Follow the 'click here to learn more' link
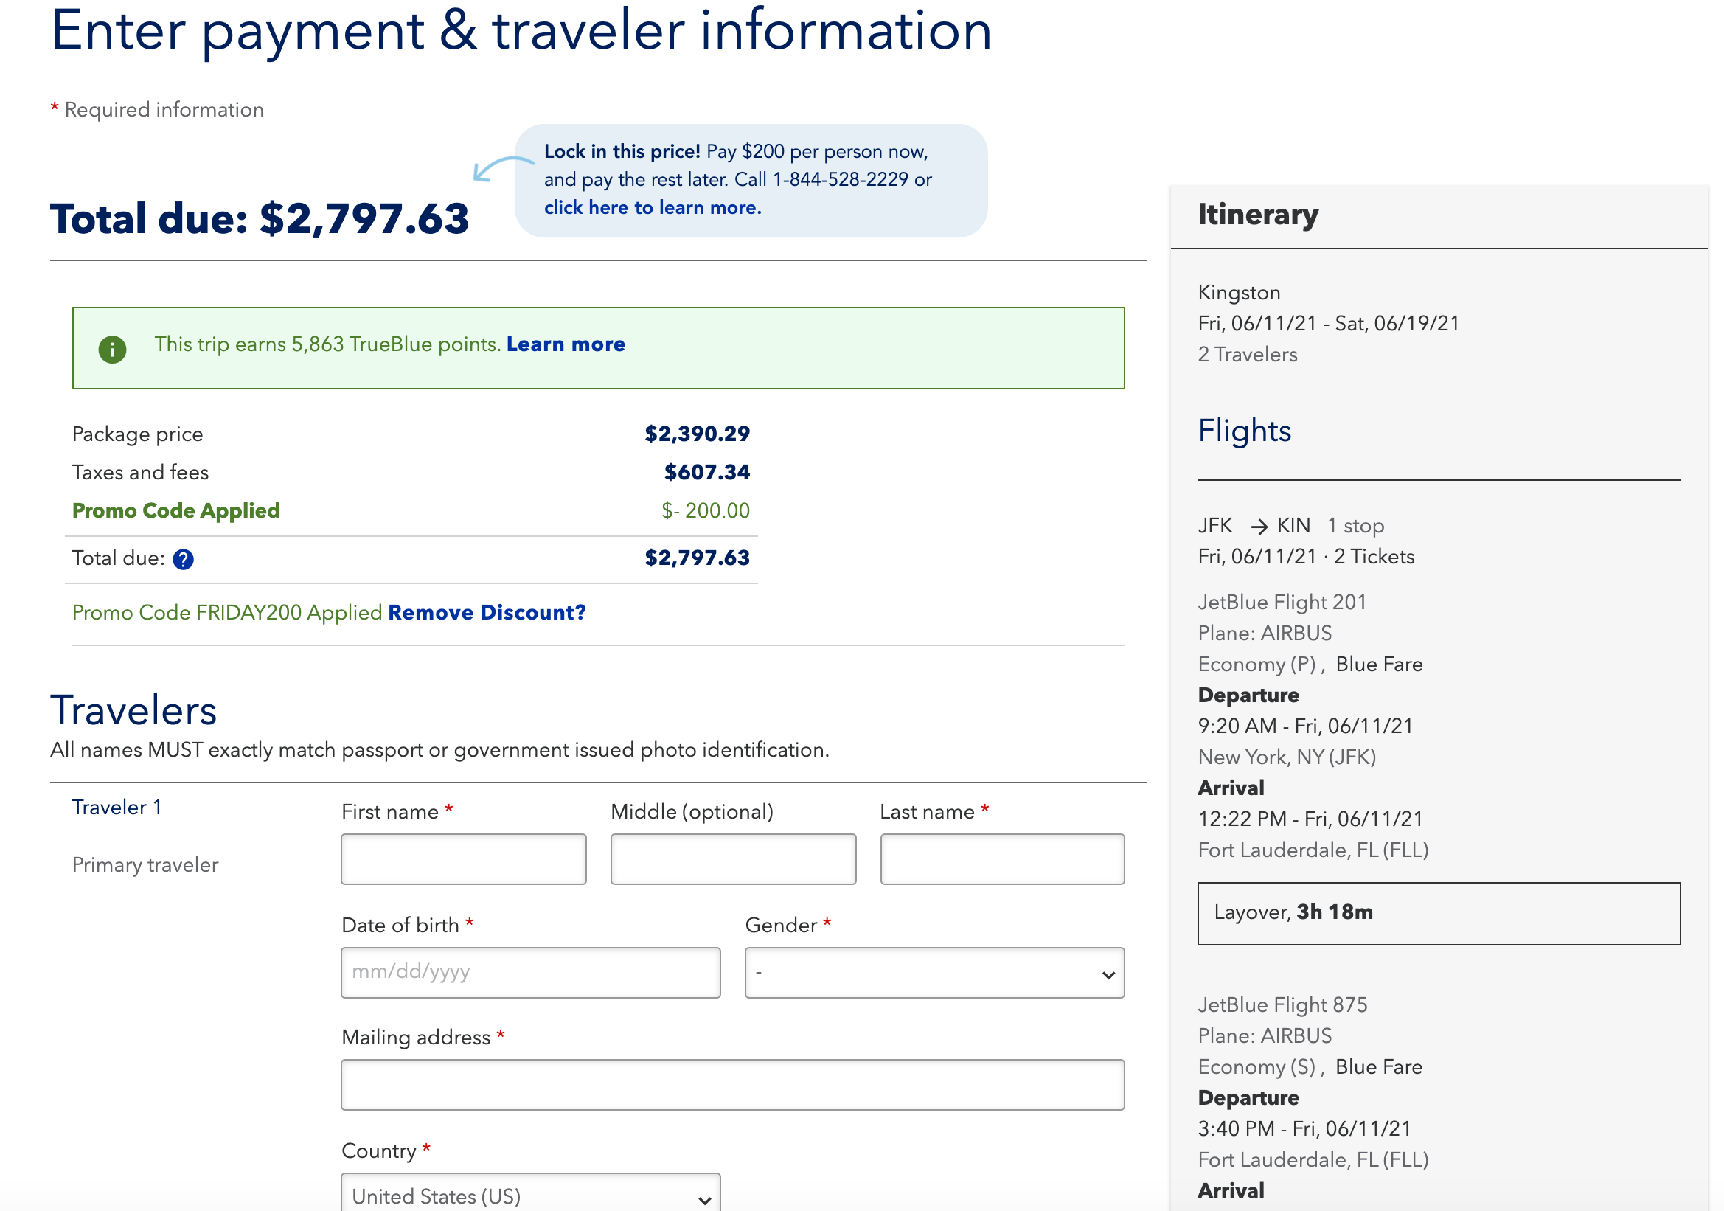1724x1211 pixels. pos(653,208)
